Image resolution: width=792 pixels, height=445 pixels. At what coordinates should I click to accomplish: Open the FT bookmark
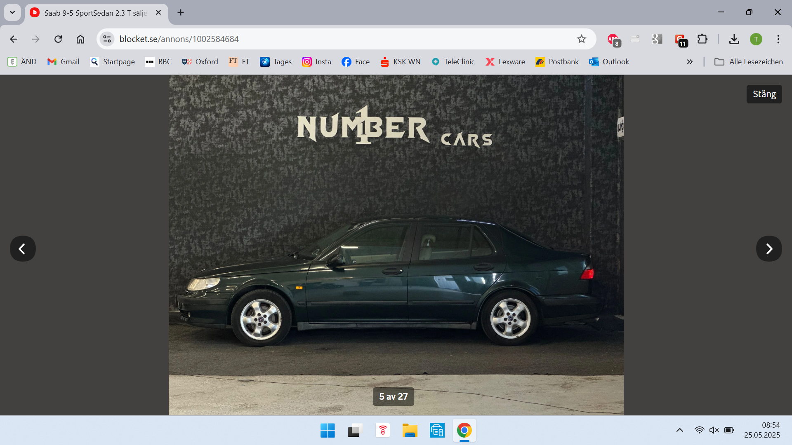point(239,62)
